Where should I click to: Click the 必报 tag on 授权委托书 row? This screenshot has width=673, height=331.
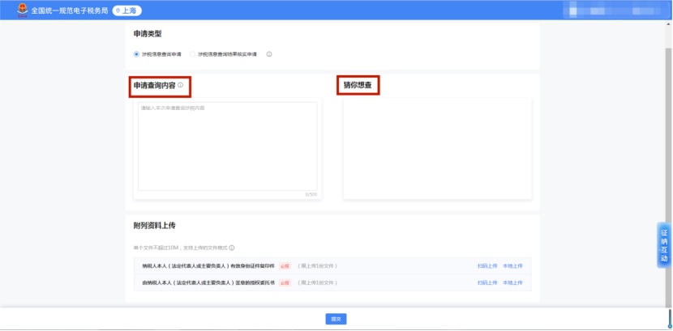pyautogui.click(x=285, y=282)
